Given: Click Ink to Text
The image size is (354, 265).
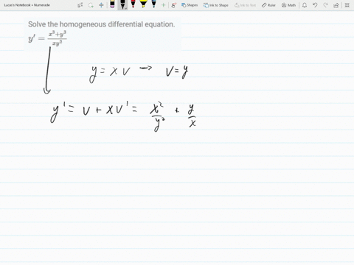Looking at the screenshot, I should 245,5.
